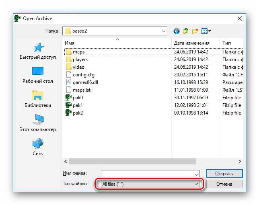
Task: Expand the Папка baseq2 folder dropdown
Action: click(x=164, y=31)
